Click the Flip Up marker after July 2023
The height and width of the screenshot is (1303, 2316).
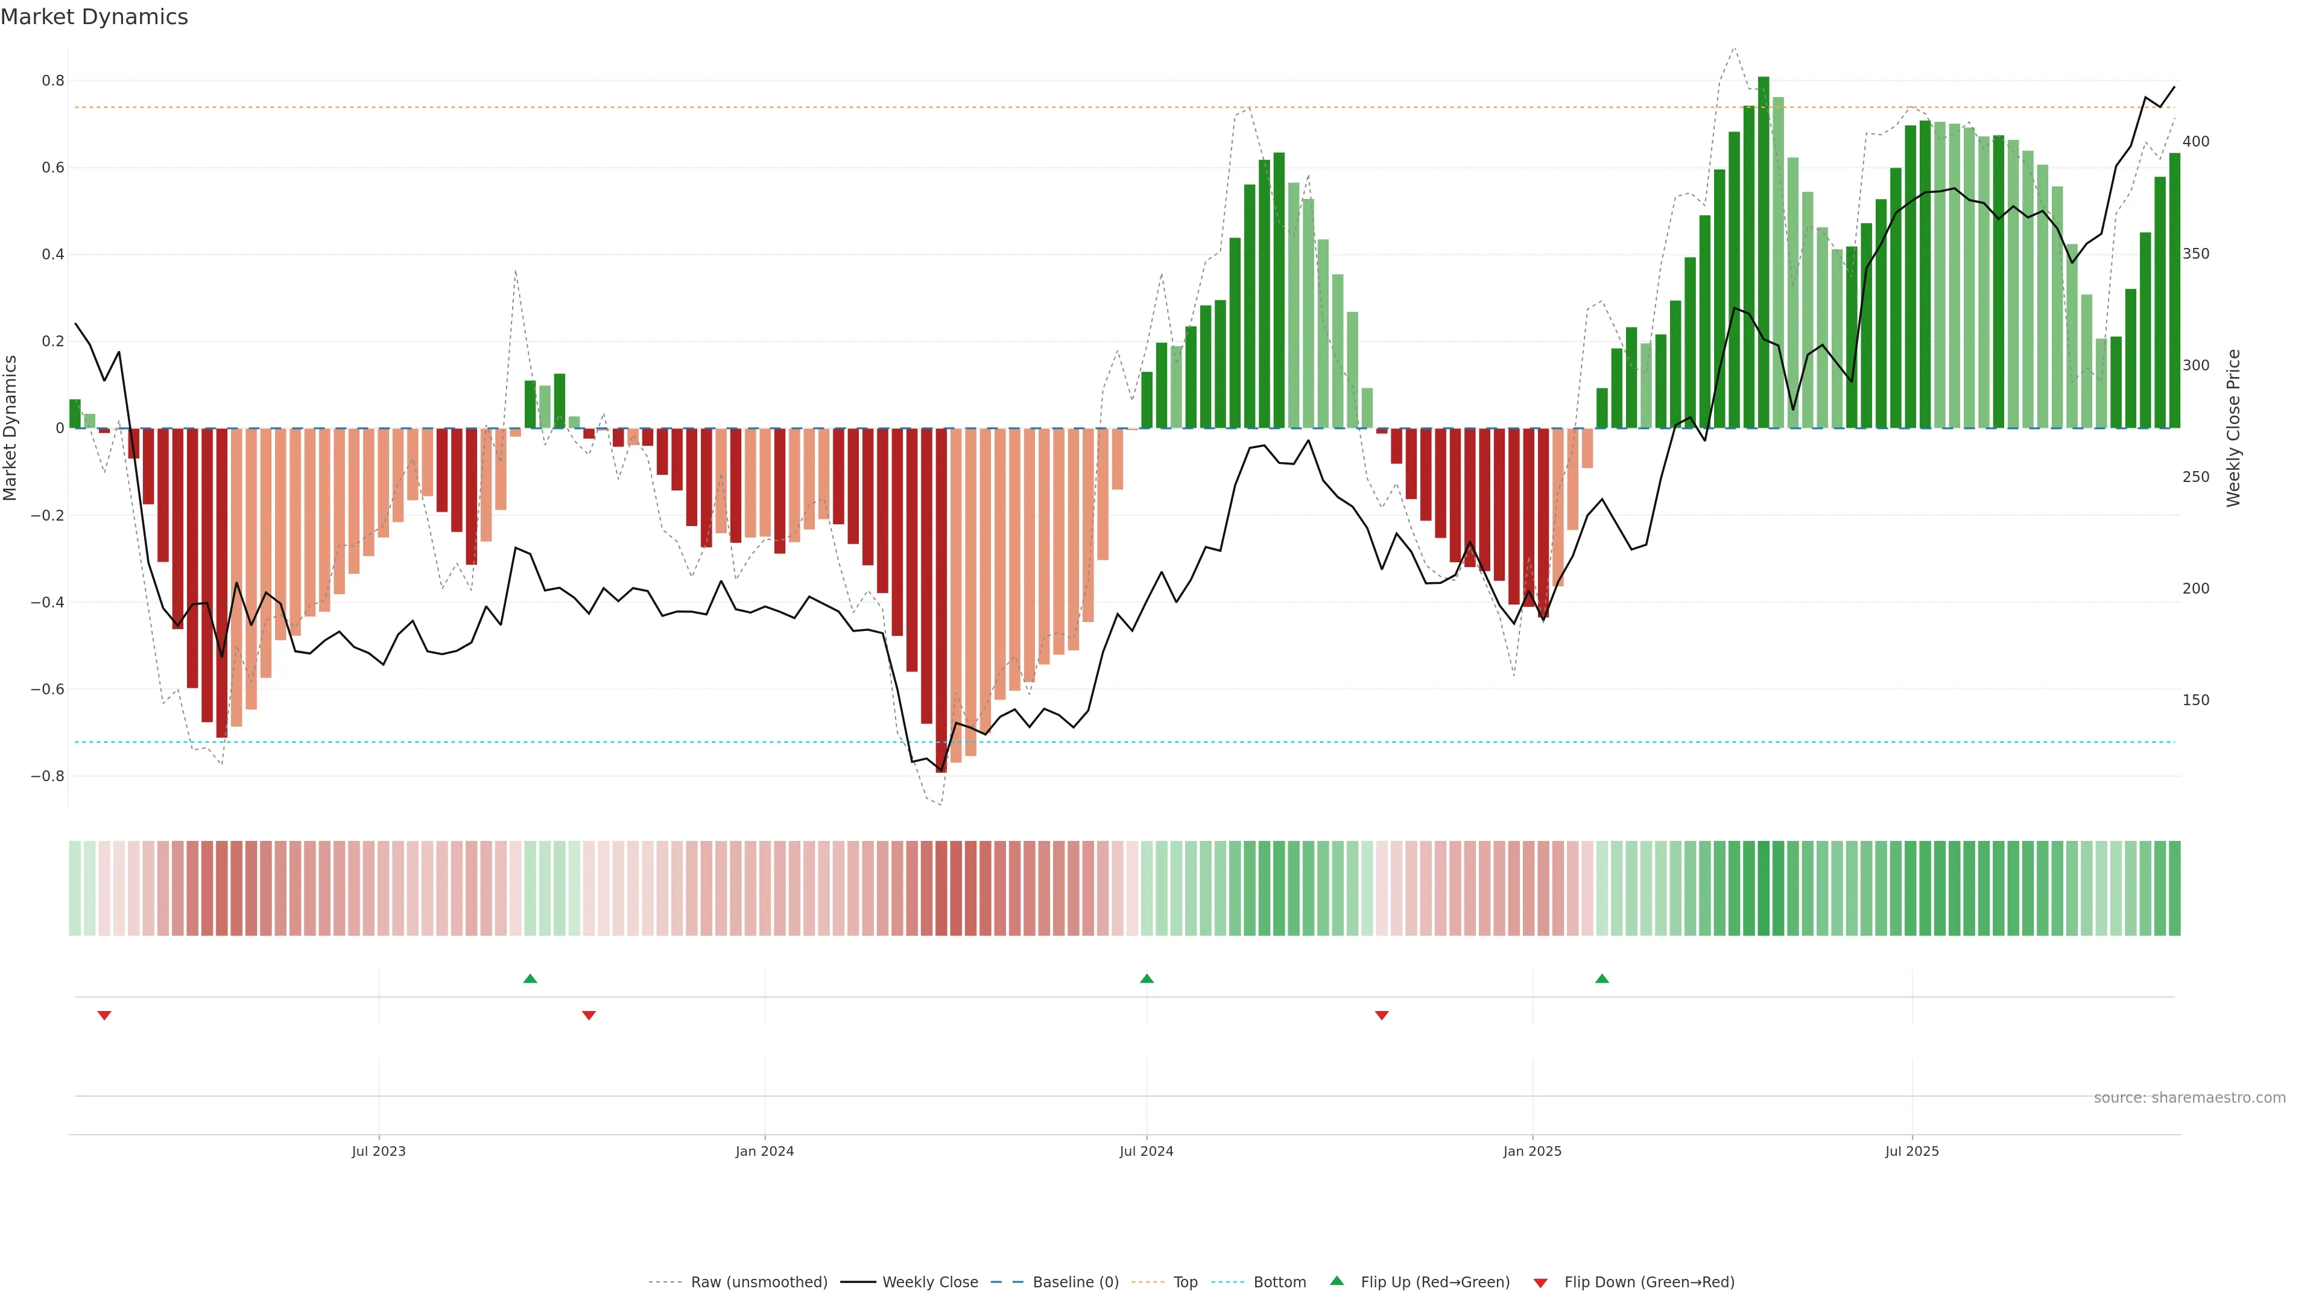(531, 978)
